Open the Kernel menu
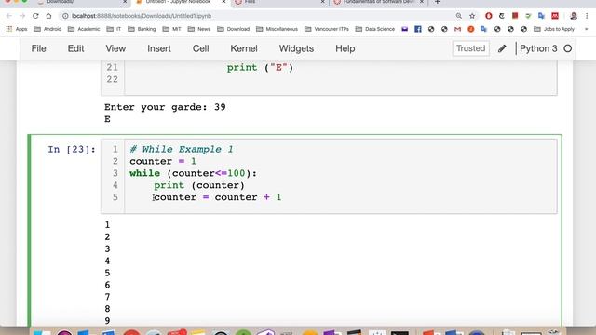This screenshot has width=596, height=335. pyautogui.click(x=244, y=48)
